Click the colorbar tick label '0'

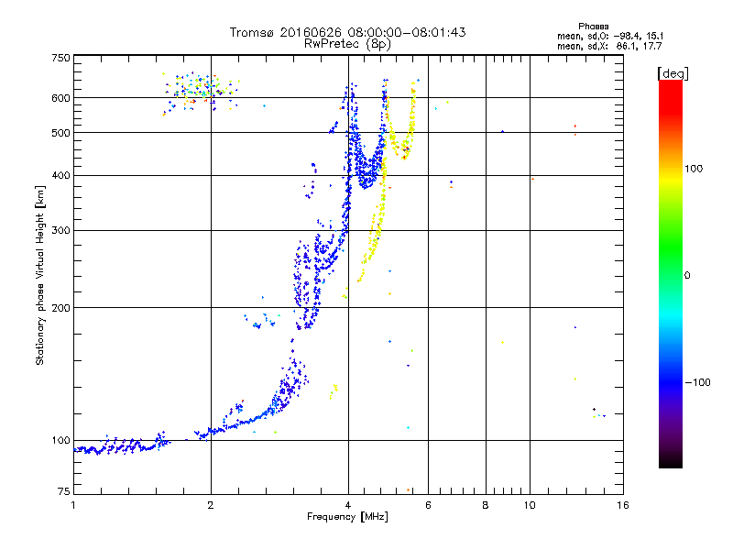(x=687, y=276)
